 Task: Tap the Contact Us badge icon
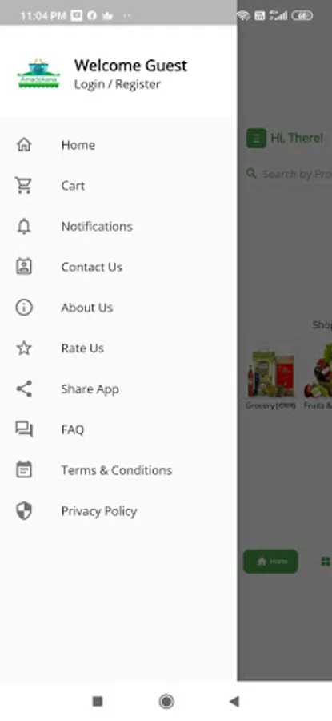pyautogui.click(x=24, y=267)
